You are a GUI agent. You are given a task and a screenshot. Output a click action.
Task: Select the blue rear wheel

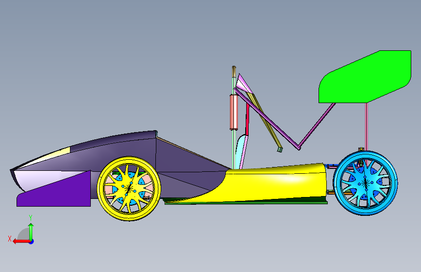(x=366, y=183)
